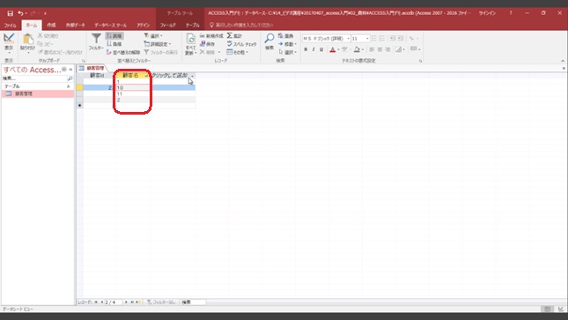Viewport: 568px width, 320px height.
Task: Click the 検索 magnifier find icon
Action: click(269, 39)
